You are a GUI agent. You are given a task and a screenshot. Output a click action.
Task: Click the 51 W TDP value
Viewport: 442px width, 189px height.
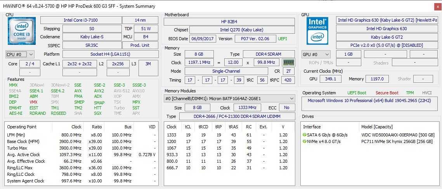tap(146, 29)
